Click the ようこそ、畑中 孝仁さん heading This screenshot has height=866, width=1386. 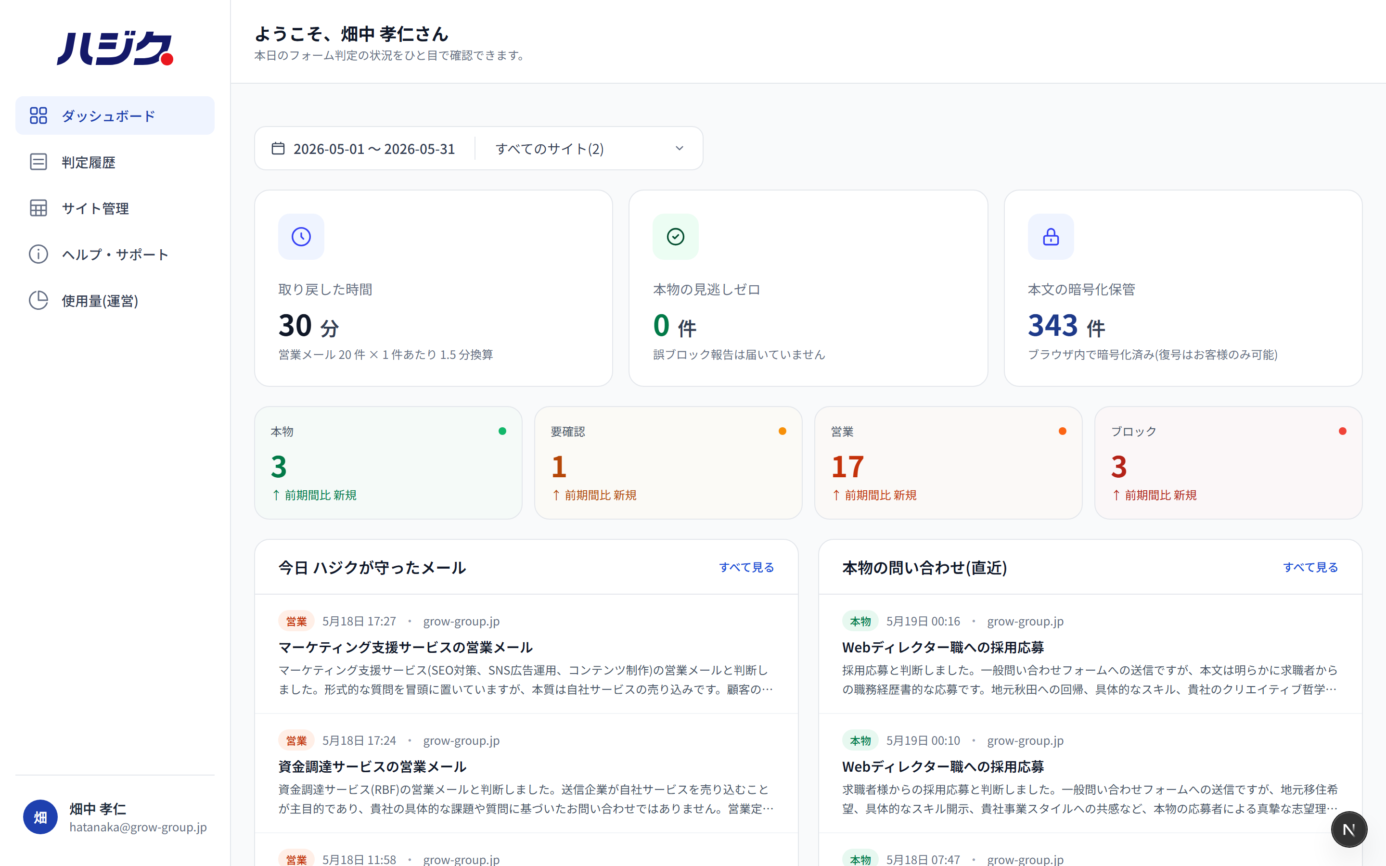(x=351, y=34)
